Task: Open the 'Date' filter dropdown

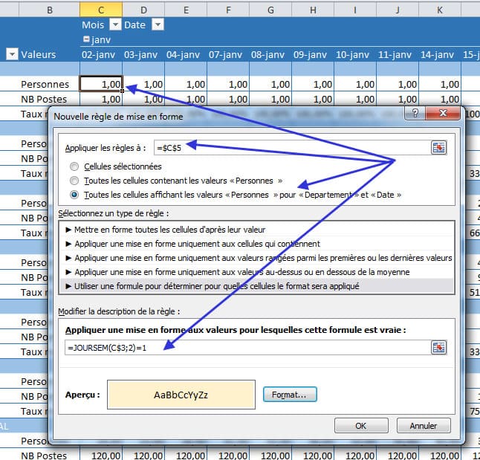Action: (157, 25)
